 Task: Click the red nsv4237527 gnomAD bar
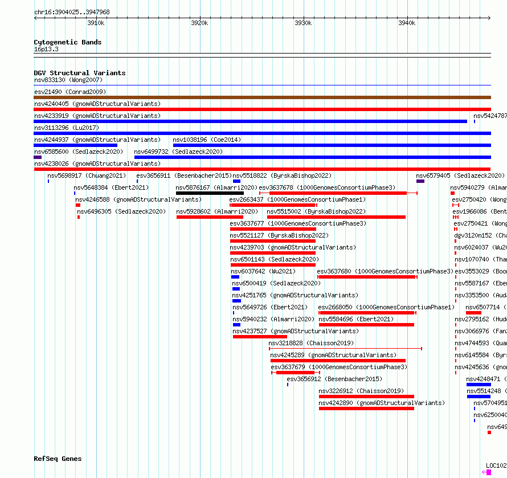pyautogui.click(x=260, y=337)
